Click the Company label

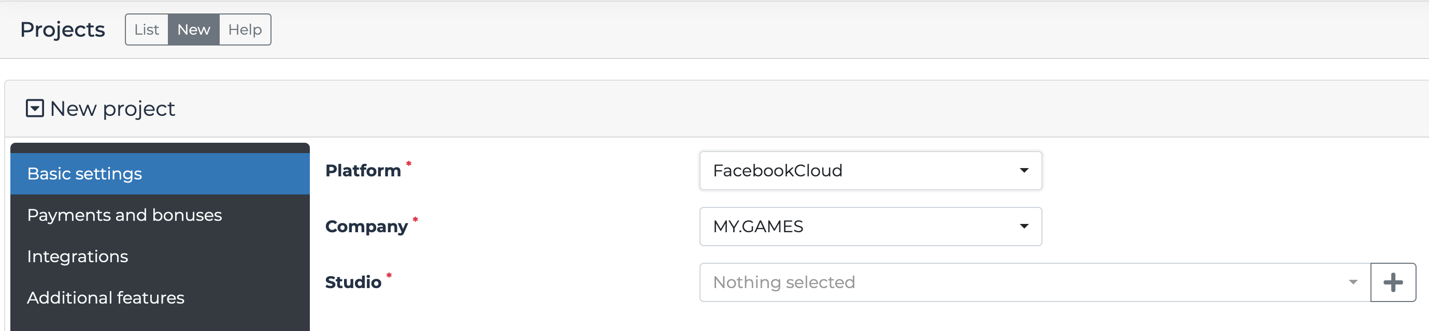pos(367,226)
